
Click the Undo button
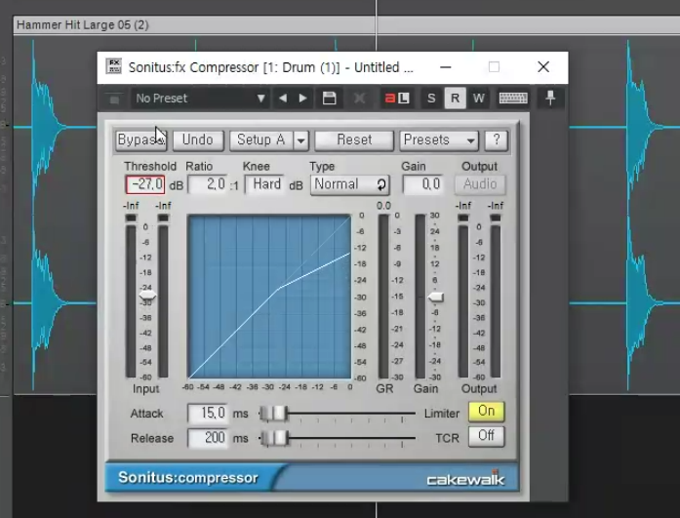198,140
